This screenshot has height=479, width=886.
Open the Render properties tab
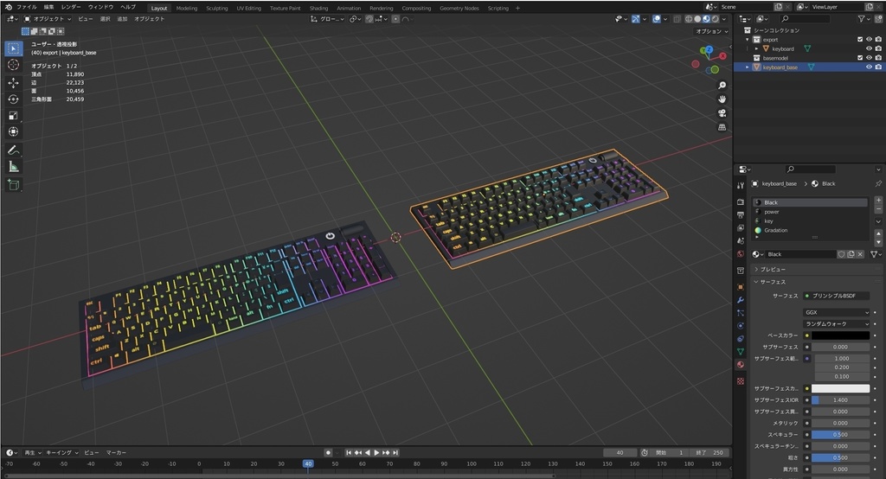741,201
